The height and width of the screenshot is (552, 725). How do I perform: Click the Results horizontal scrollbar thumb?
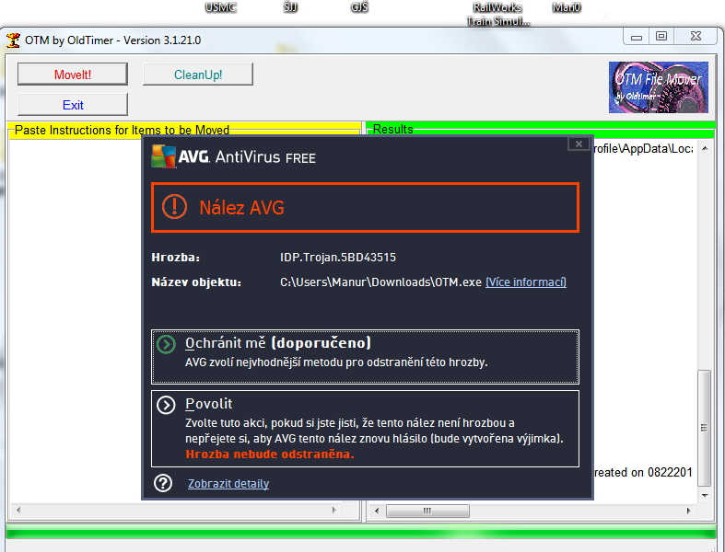tap(427, 511)
